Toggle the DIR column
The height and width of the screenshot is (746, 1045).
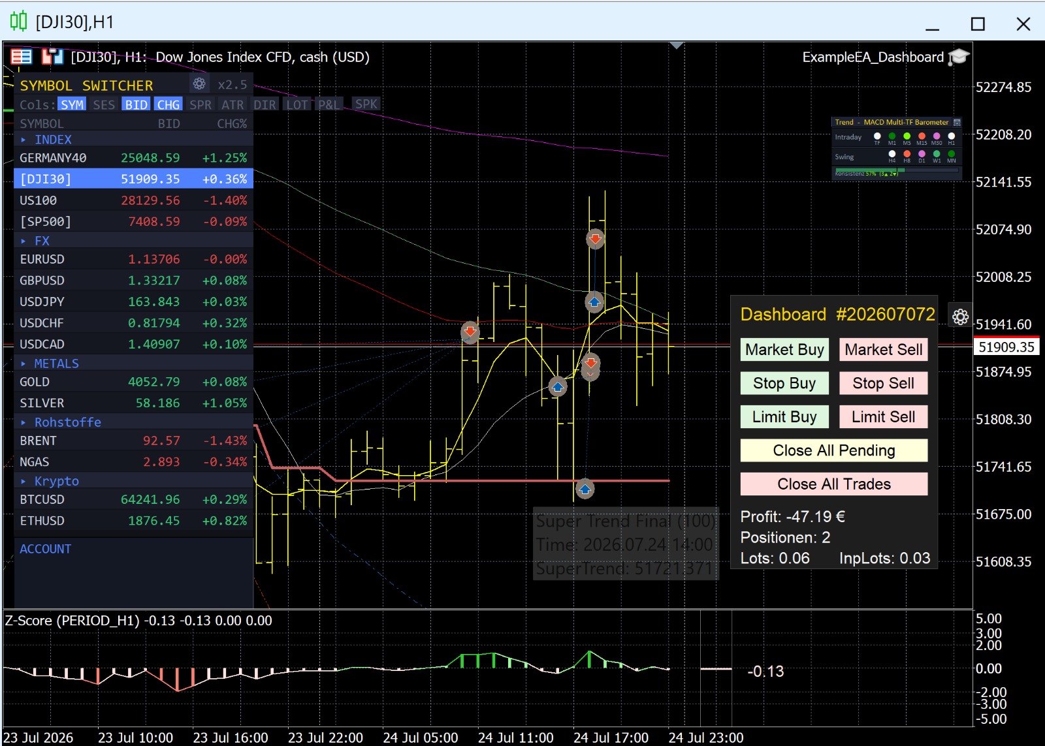click(265, 104)
